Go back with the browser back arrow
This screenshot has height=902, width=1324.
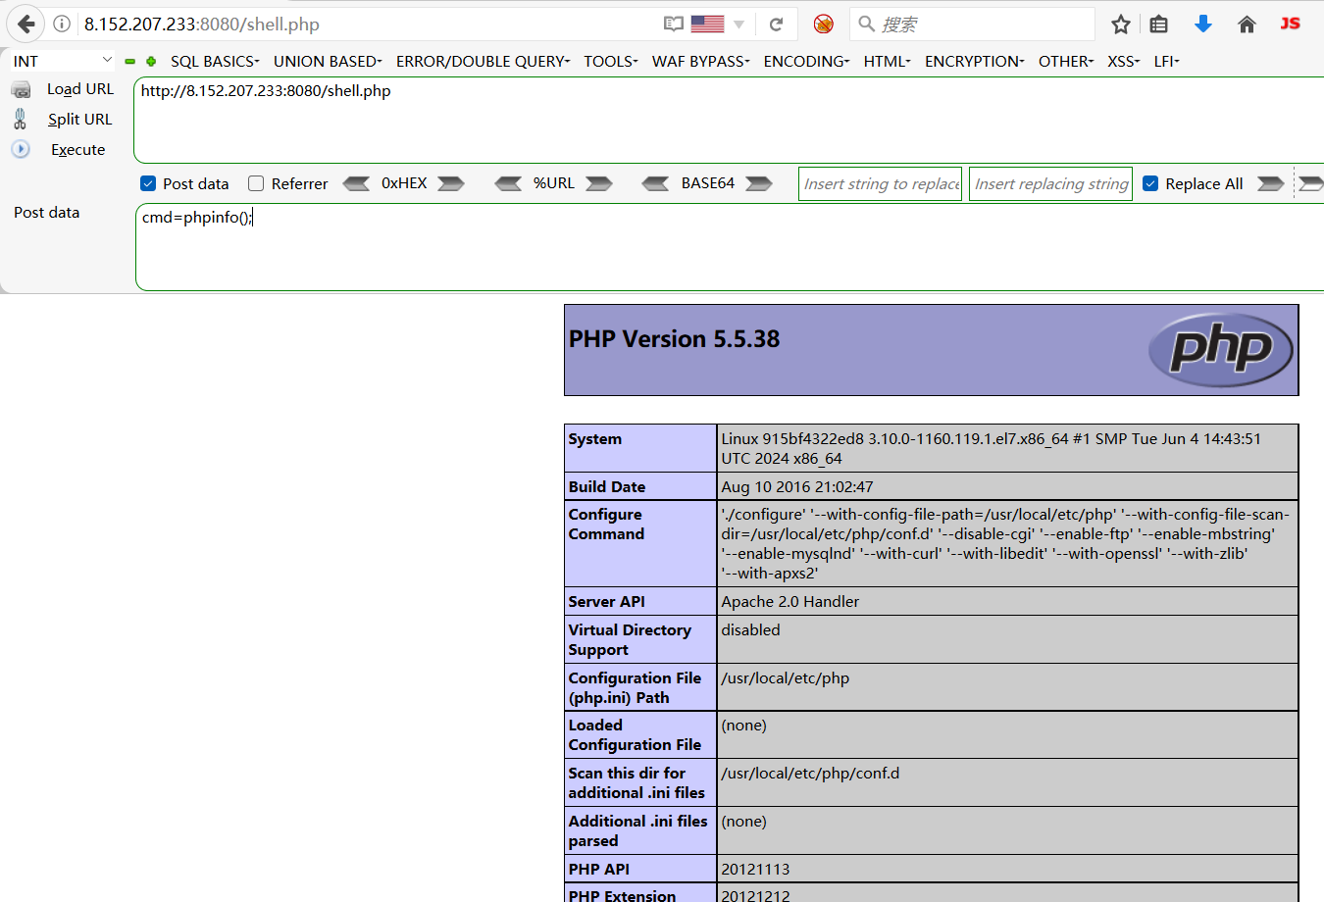pyautogui.click(x=25, y=24)
